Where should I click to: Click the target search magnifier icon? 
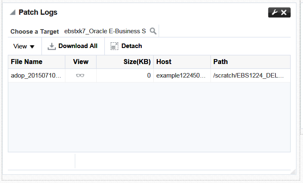click(x=153, y=31)
